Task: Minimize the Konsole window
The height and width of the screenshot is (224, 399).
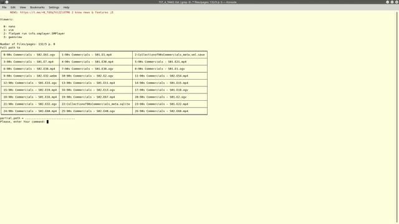Action: click(387, 2)
